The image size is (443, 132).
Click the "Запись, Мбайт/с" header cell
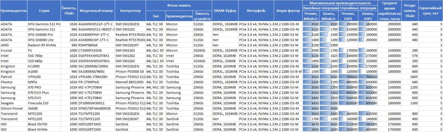(329, 16)
